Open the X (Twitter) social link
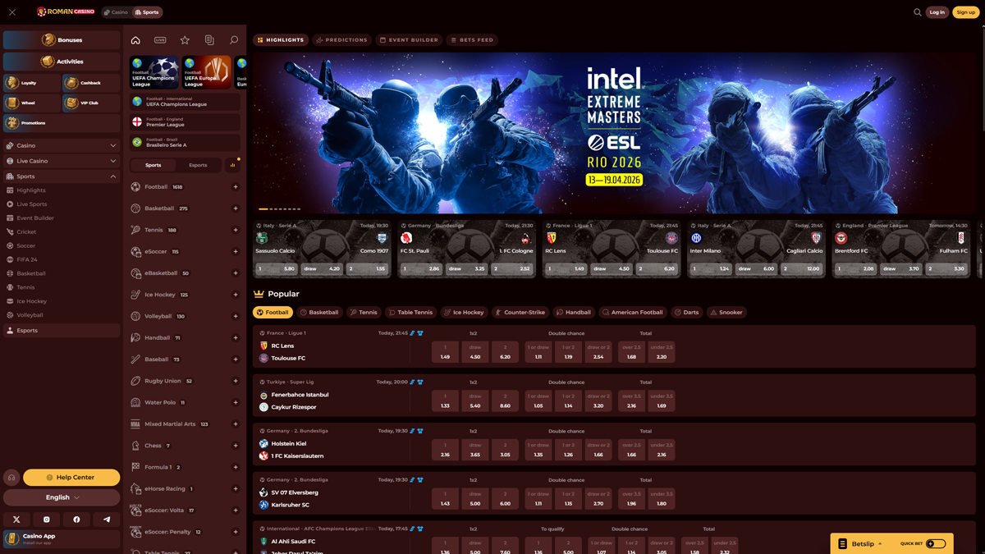 pyautogui.click(x=16, y=519)
